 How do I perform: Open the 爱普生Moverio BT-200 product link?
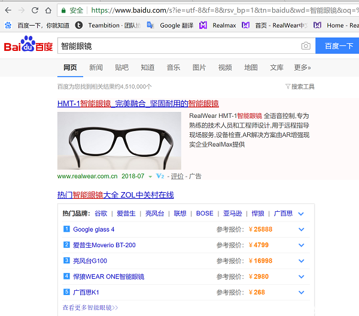pyautogui.click(x=104, y=245)
